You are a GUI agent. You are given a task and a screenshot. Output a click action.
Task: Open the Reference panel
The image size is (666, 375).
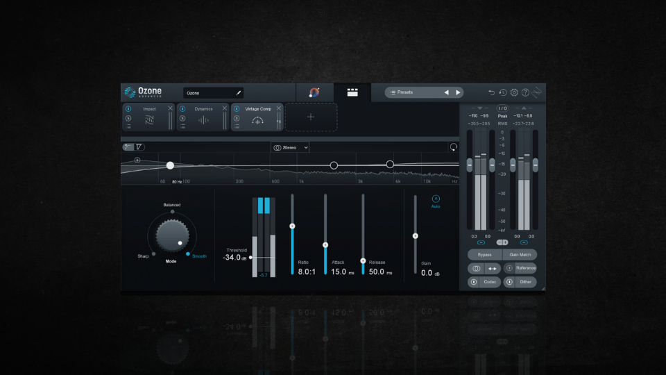coord(526,268)
